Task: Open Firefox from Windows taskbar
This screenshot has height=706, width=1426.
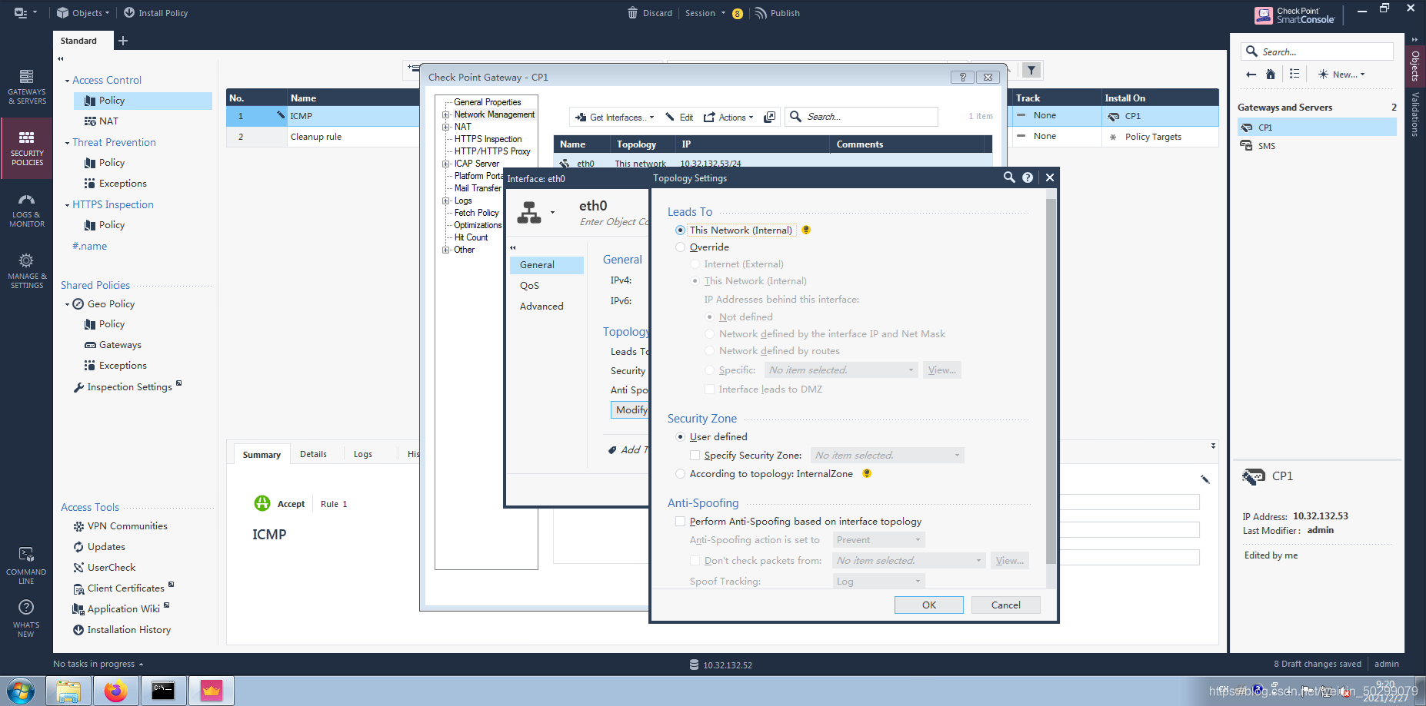Action: [x=116, y=691]
